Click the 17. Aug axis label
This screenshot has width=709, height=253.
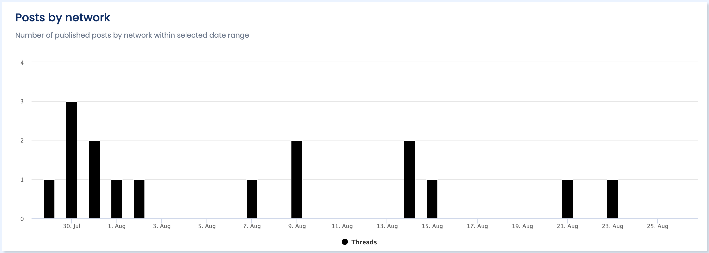click(x=477, y=226)
